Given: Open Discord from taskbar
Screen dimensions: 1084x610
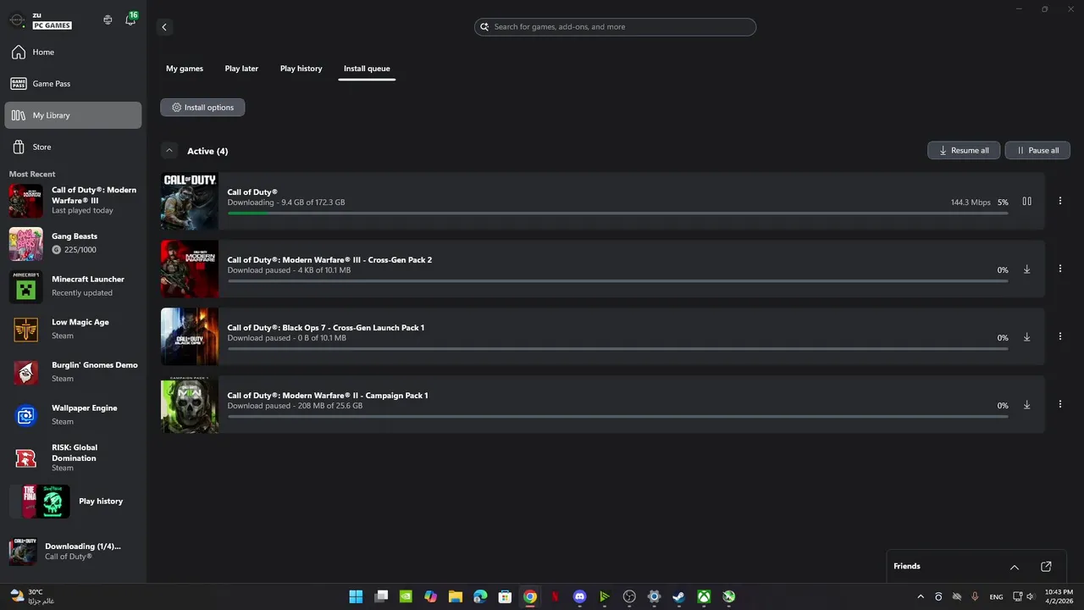Looking at the screenshot, I should tap(579, 596).
